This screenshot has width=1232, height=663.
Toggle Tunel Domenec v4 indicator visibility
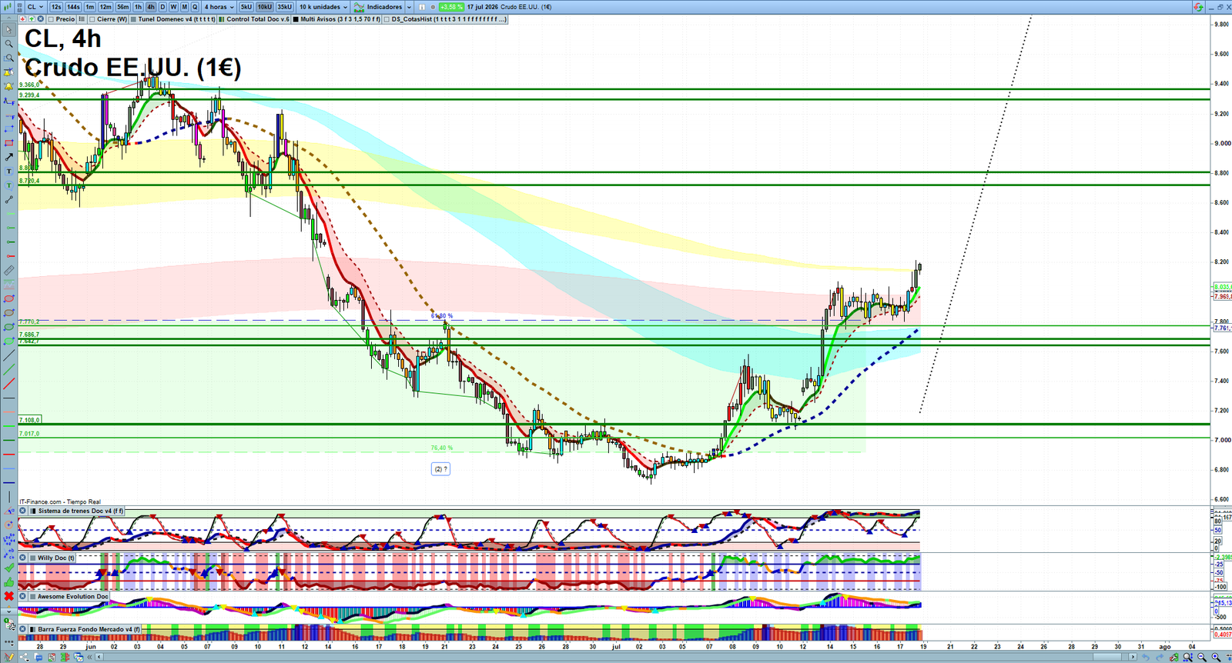133,19
